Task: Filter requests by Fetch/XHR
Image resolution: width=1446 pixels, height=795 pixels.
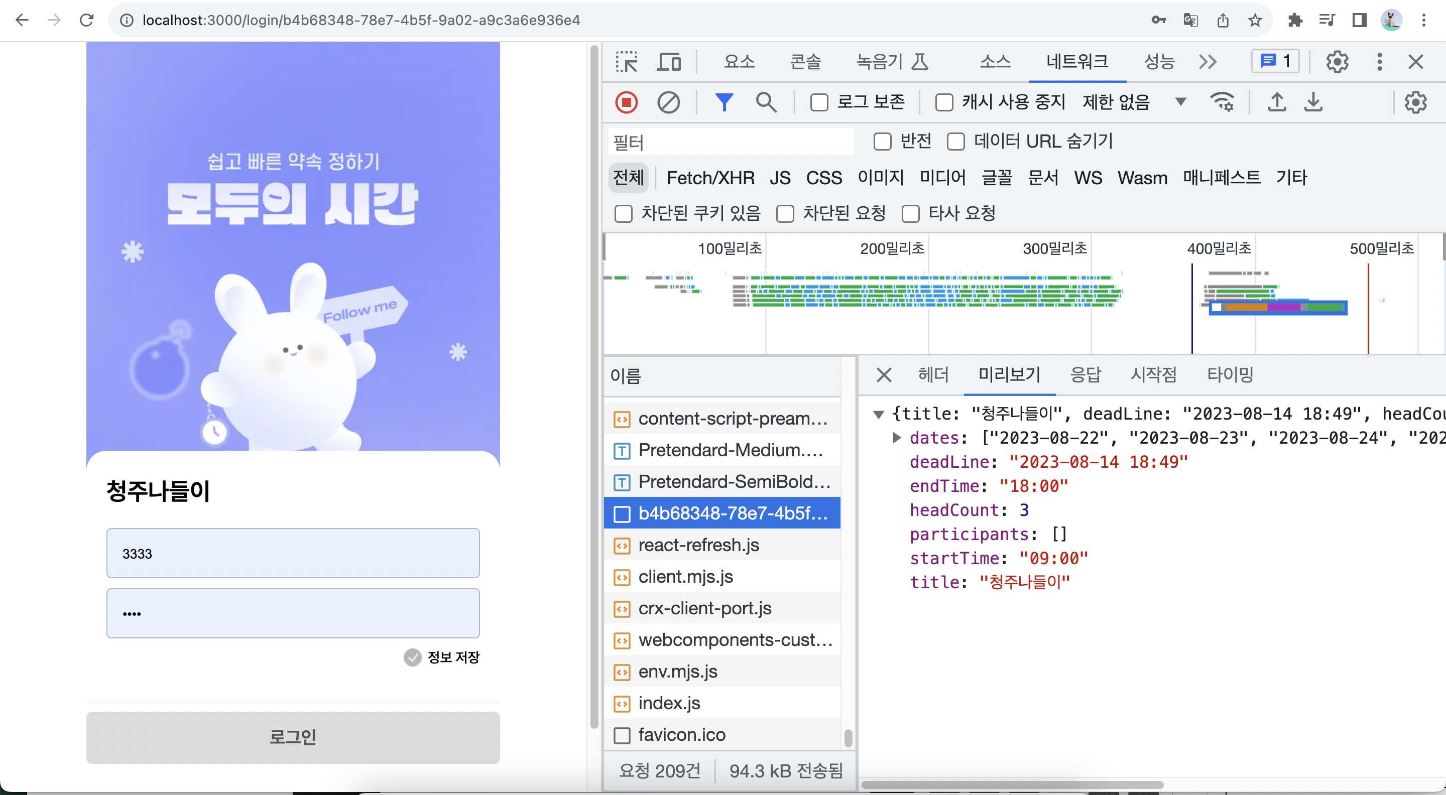Action: 710,178
